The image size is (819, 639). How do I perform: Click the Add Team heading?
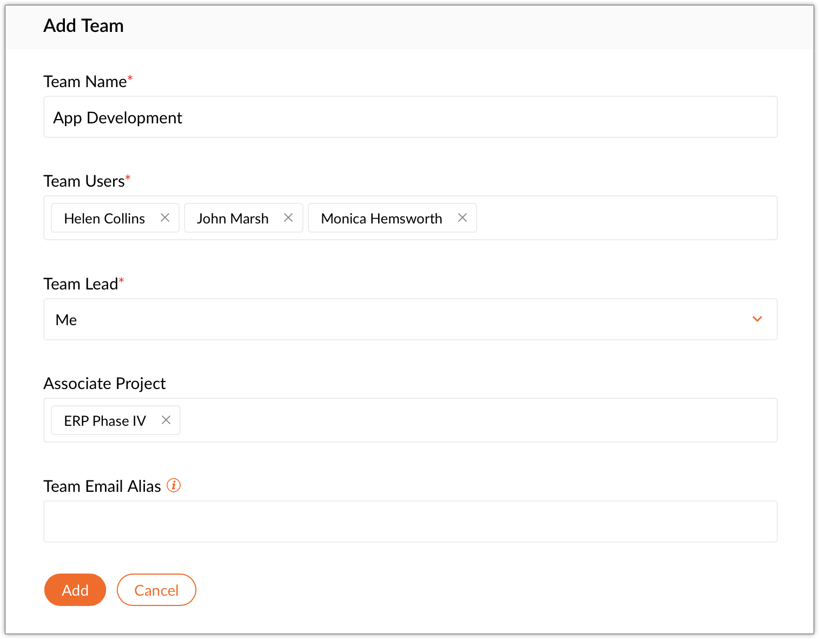coord(83,26)
